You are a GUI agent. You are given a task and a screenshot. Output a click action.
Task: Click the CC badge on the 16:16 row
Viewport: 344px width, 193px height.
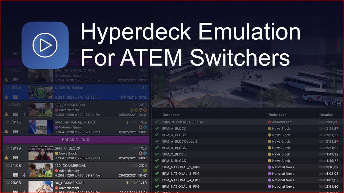(16, 114)
